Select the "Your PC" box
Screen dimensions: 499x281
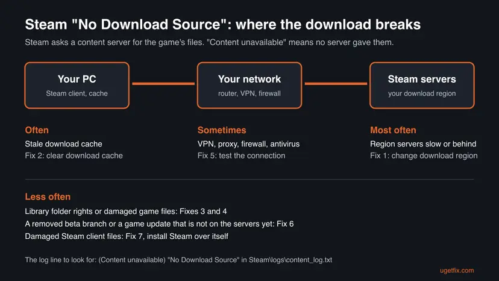[x=77, y=86]
